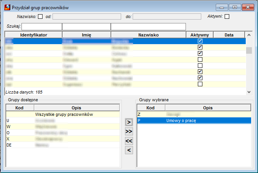Click Kod header in Grupy dostępne
The image size is (258, 173).
20,108
